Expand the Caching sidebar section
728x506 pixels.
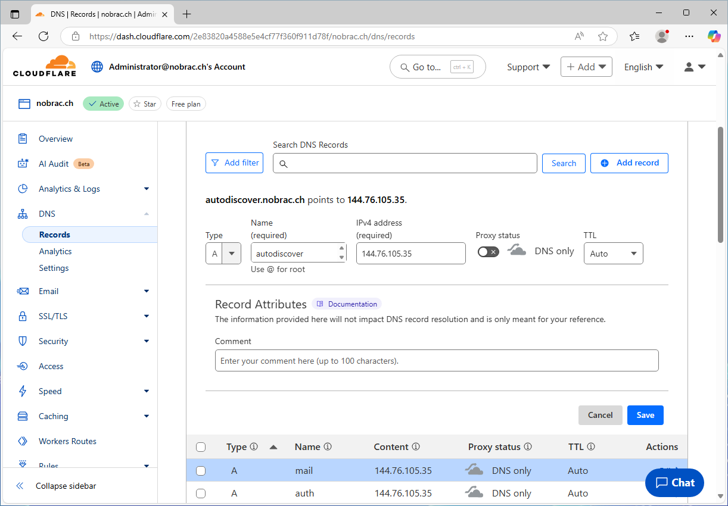click(147, 416)
